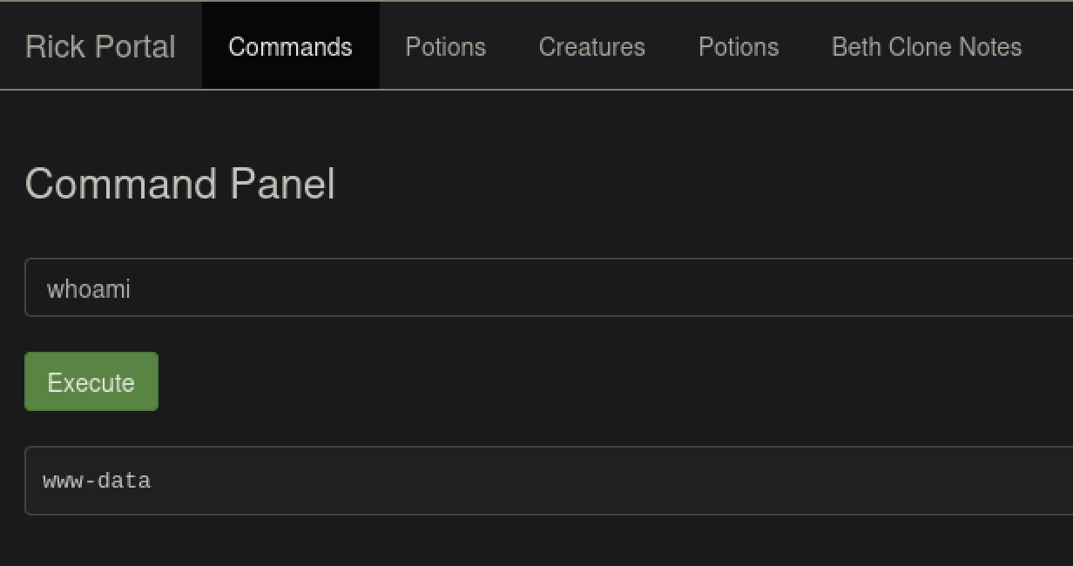Return home using the Rick Portal brand

tap(100, 47)
